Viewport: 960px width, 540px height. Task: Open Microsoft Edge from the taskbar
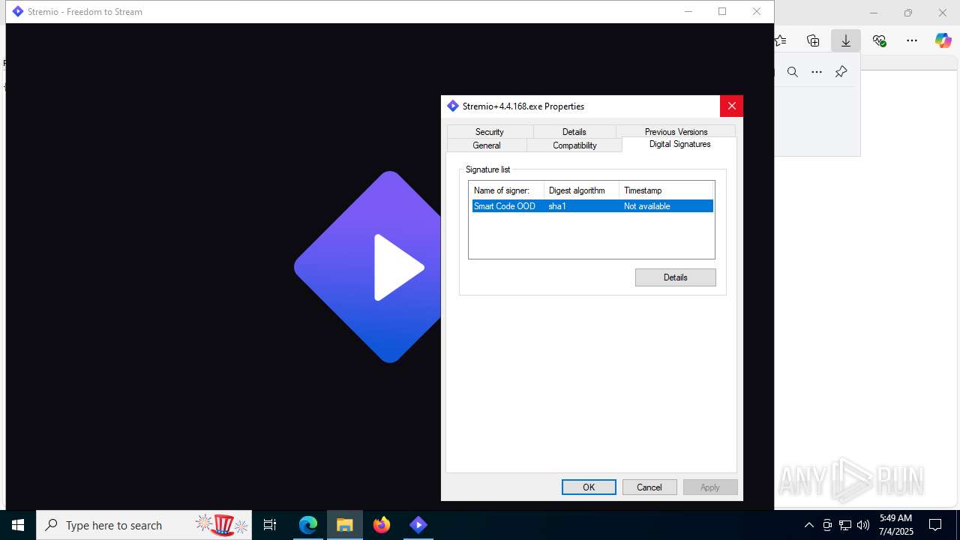tap(308, 525)
